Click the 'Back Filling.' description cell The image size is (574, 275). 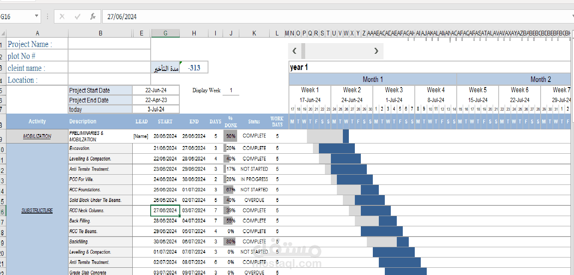coord(100,221)
